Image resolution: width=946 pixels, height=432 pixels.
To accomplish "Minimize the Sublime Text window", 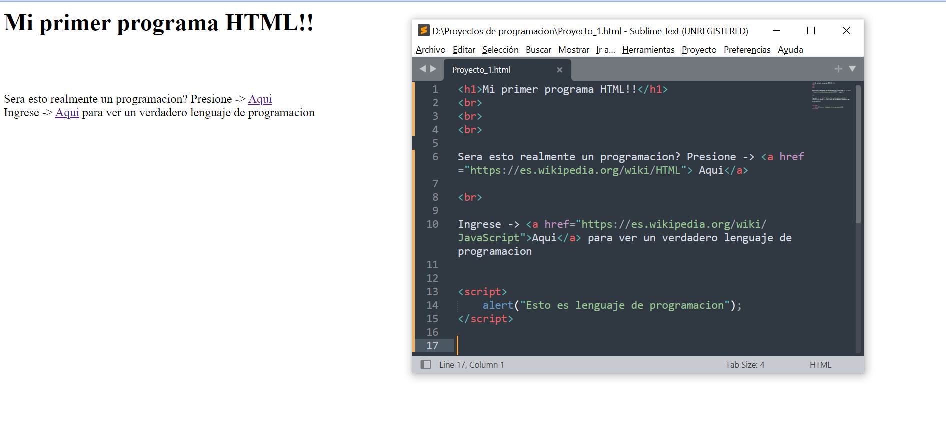I will coord(776,31).
